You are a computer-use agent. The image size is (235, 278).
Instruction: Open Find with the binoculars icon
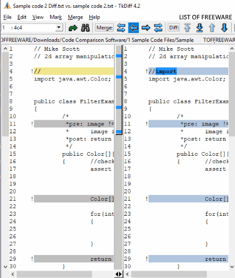pos(85,28)
